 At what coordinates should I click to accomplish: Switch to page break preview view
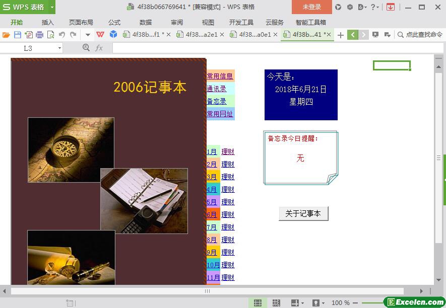point(276,302)
